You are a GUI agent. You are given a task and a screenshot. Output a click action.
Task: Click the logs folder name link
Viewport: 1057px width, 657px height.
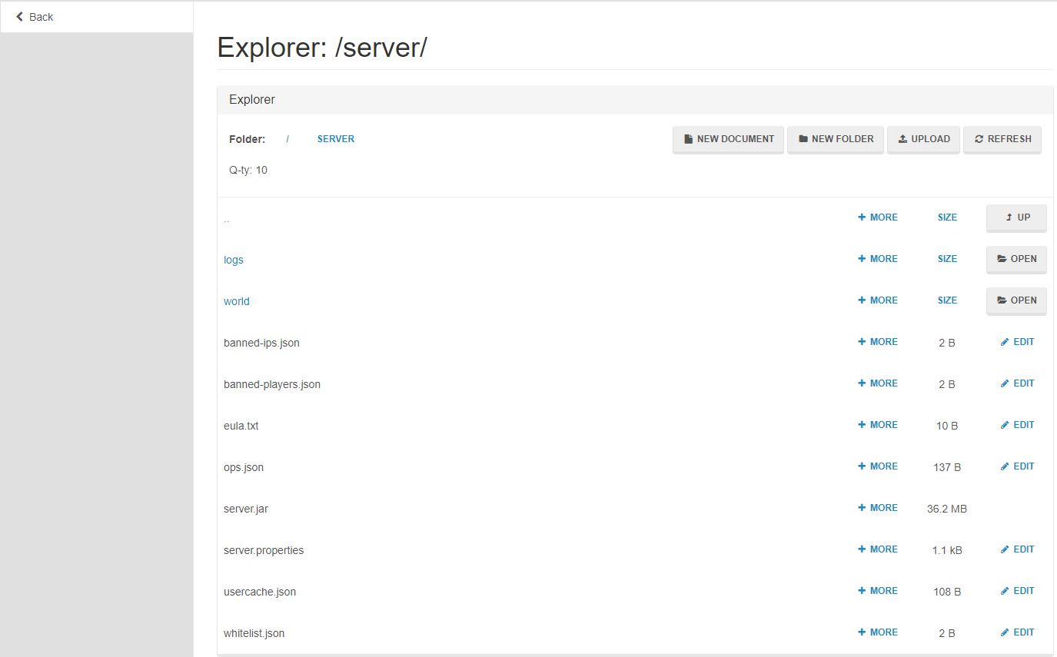233,260
